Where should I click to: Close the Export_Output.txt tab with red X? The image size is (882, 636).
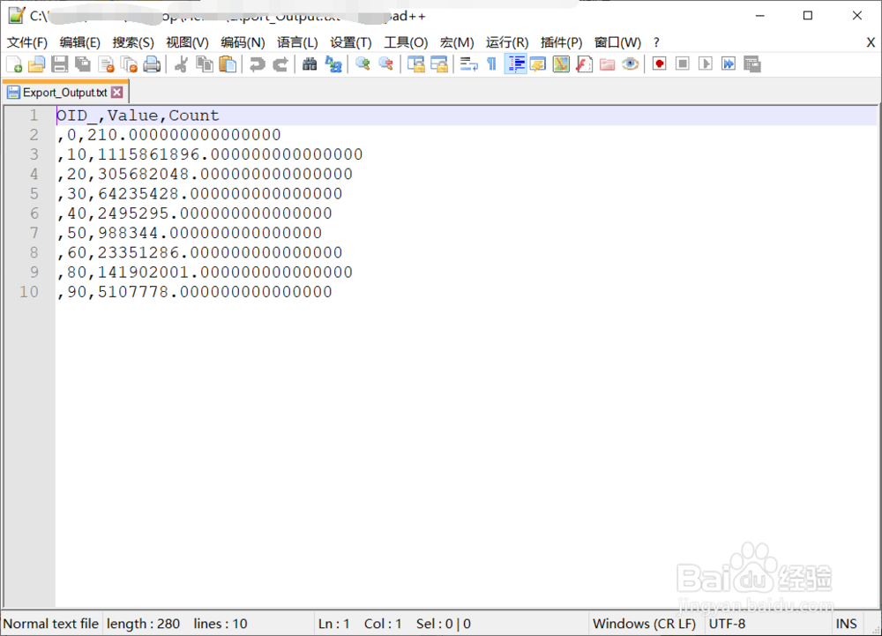point(117,93)
